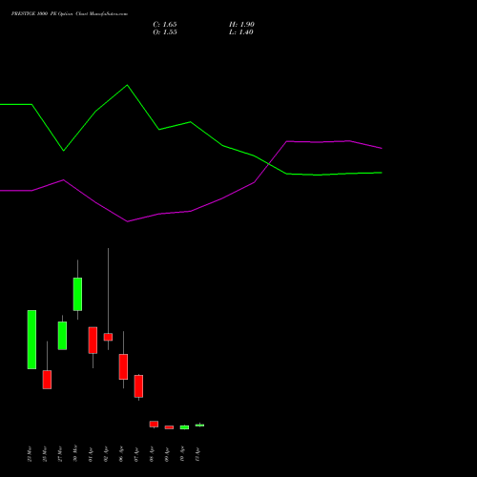Click the 30 Mar date label
The image size is (477, 477).
click(75, 453)
